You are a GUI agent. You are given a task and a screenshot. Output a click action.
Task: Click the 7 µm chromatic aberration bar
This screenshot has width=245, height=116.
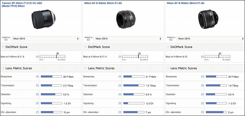click(x=134, y=112)
